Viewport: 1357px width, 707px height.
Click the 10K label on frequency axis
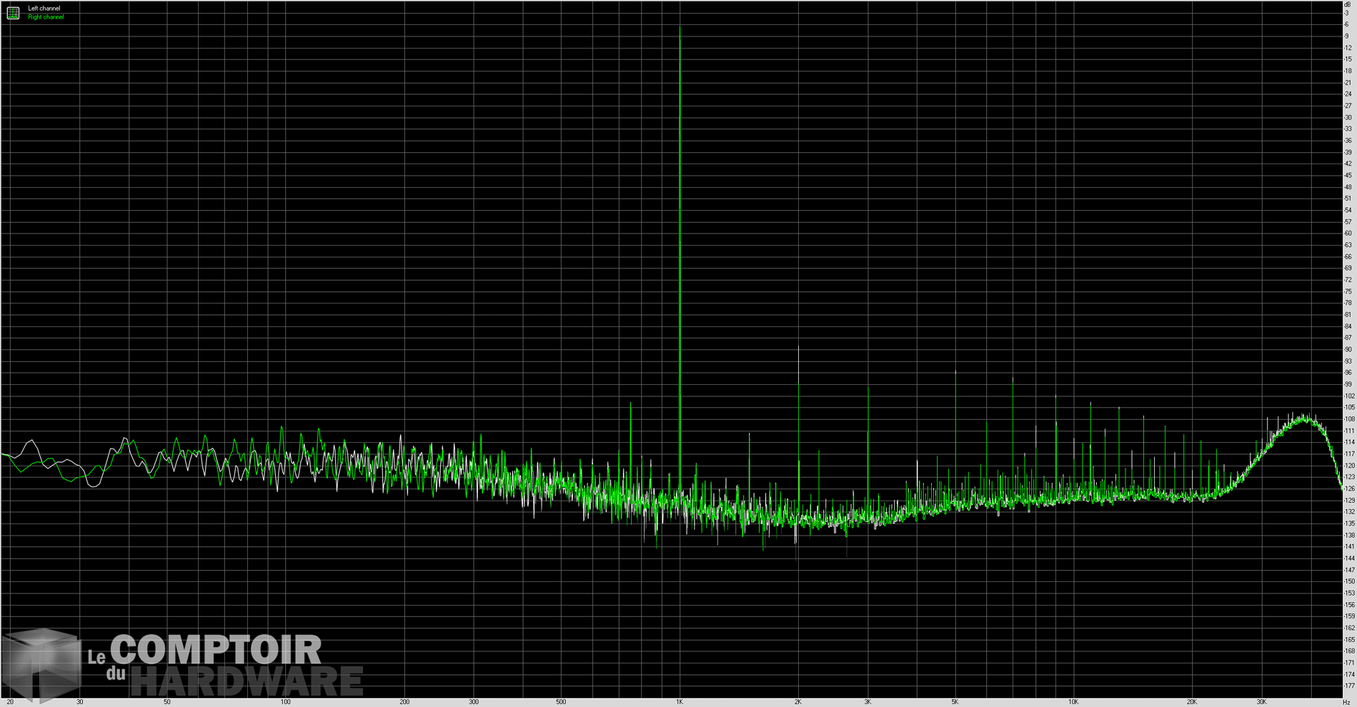(x=1073, y=702)
